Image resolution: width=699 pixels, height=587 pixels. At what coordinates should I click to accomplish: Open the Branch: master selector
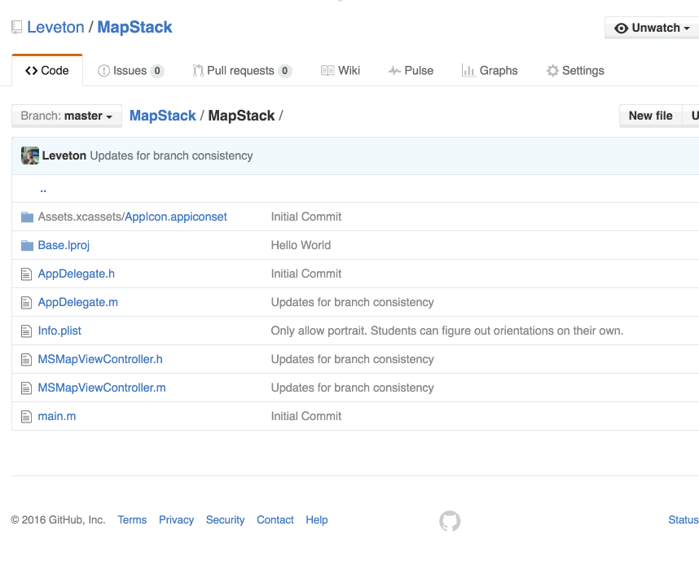67,116
